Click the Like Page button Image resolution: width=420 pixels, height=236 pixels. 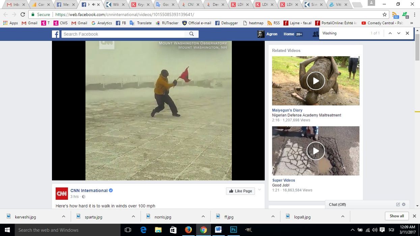click(x=241, y=191)
